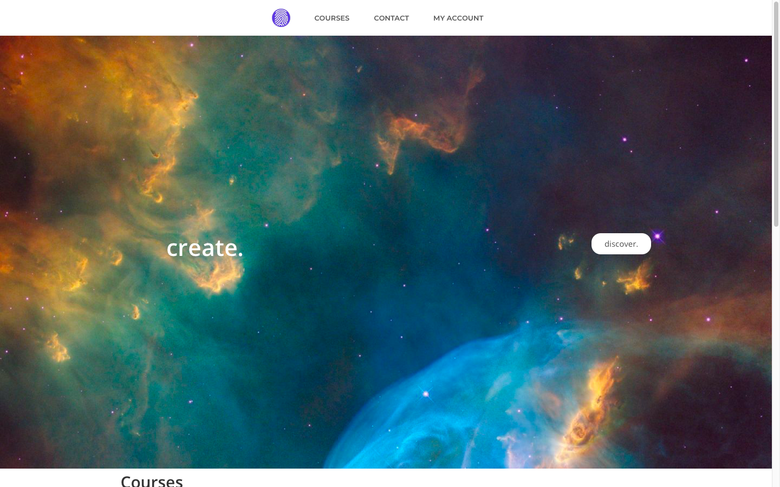Open MY ACCOUNT from the navbar
This screenshot has height=487, width=780.
(458, 18)
